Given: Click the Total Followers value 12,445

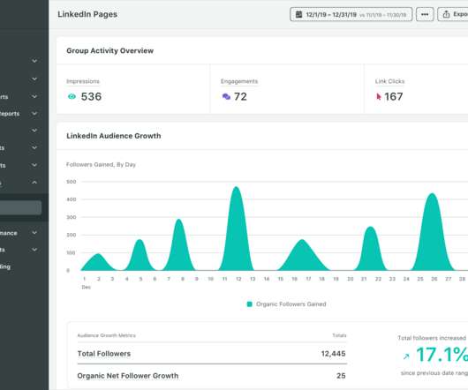Looking at the screenshot, I should click(334, 354).
